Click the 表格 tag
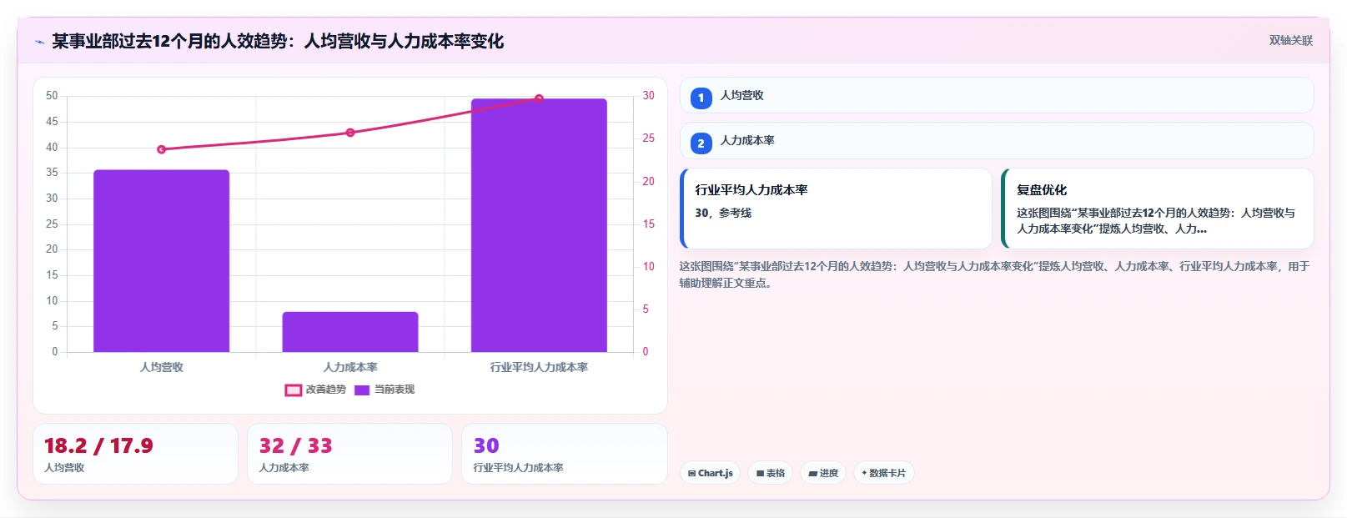The image size is (1347, 518). click(x=770, y=473)
